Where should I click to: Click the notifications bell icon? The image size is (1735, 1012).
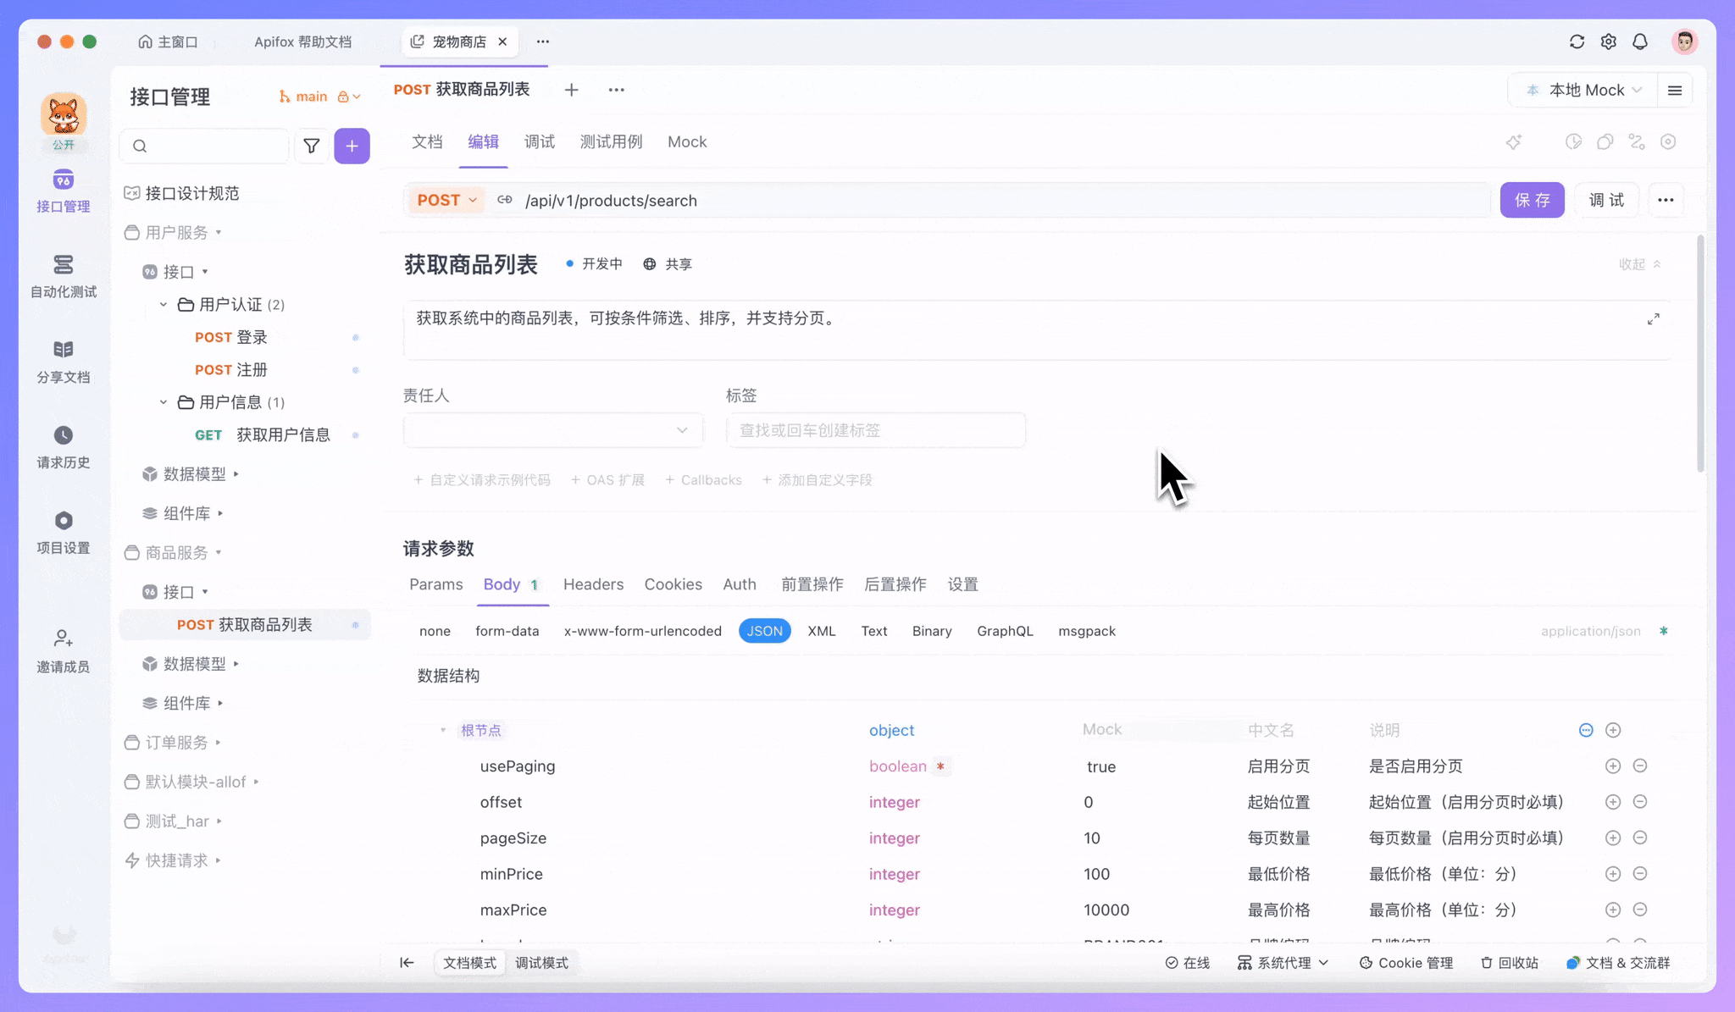[x=1640, y=41]
